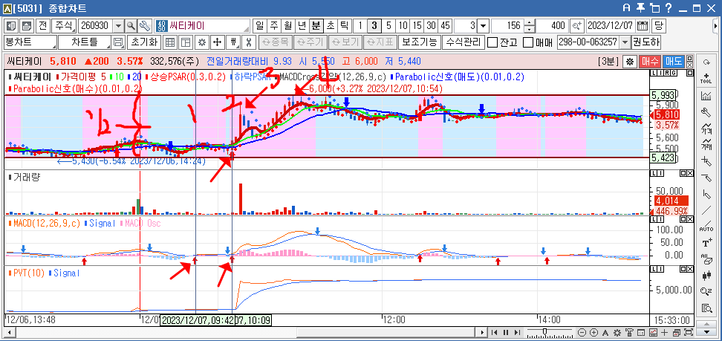Click the stock search magnifier icon
Image resolution: width=722 pixels, height=341 pixels.
131,25
